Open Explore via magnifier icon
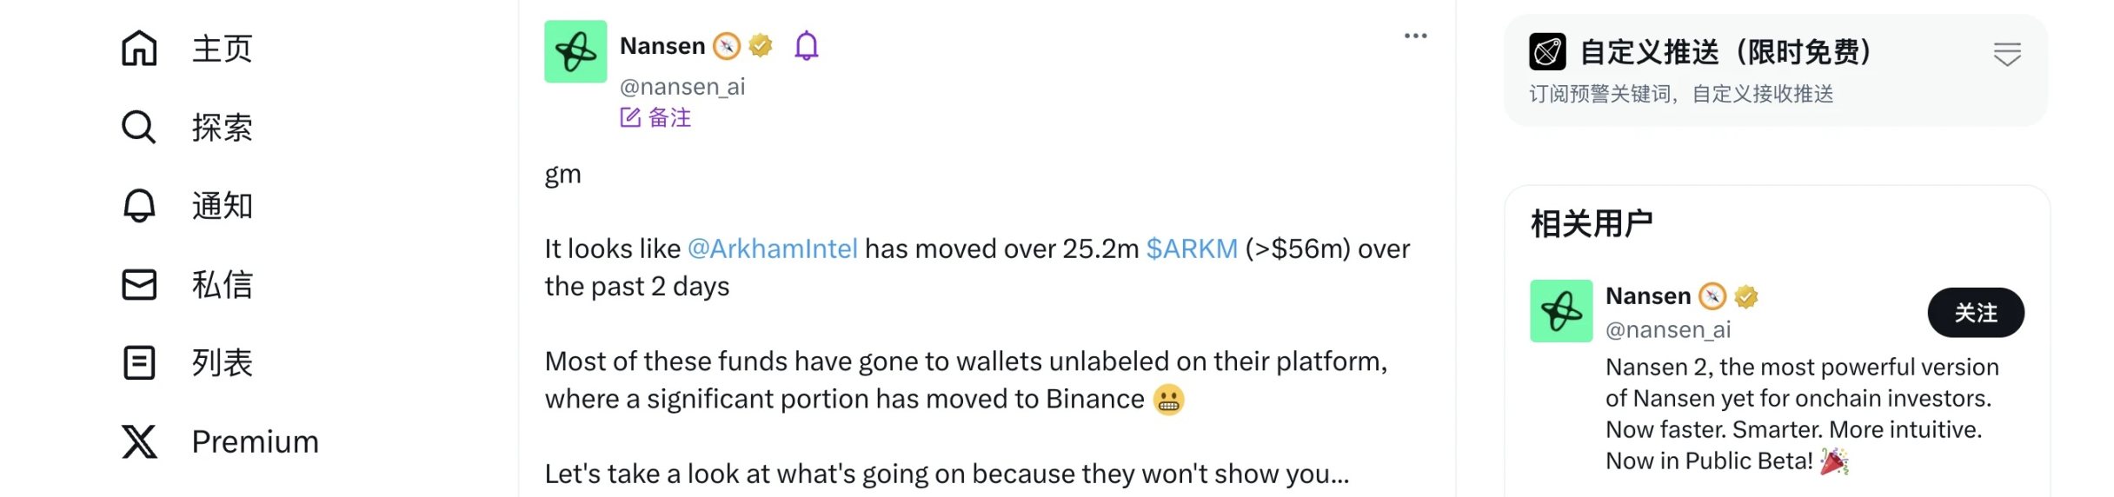2114x497 pixels. tap(139, 127)
